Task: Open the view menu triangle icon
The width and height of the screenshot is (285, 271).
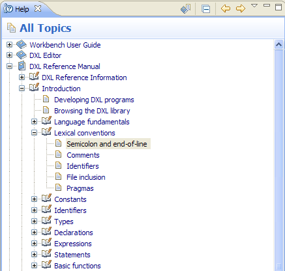Action: point(254,5)
